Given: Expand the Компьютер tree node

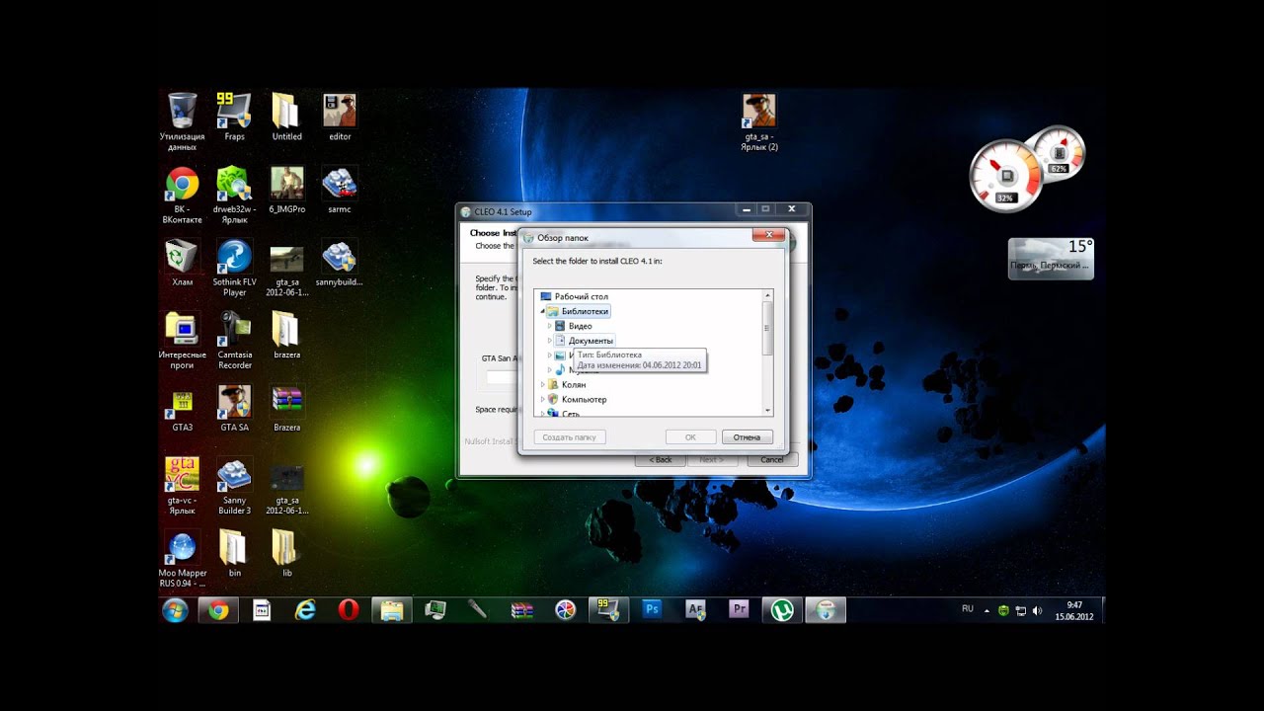Looking at the screenshot, I should point(542,399).
